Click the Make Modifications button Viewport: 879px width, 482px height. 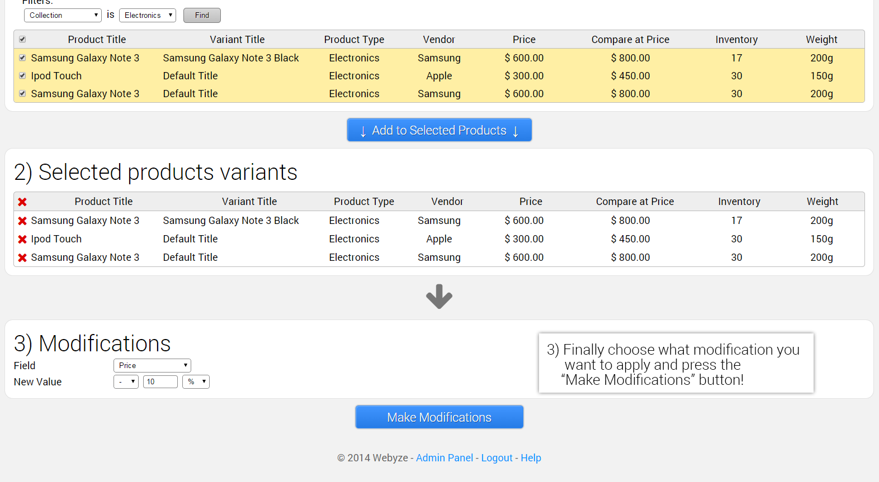(x=439, y=417)
